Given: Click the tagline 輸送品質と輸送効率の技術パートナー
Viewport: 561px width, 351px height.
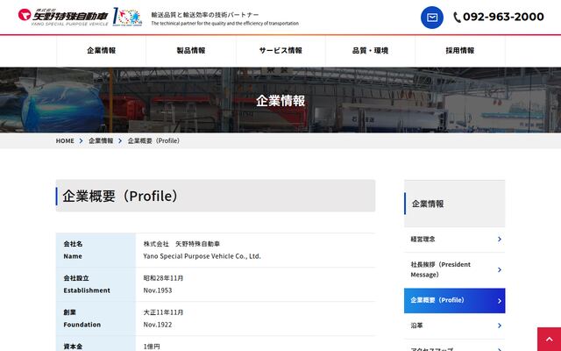Looking at the screenshot, I should pos(205,15).
